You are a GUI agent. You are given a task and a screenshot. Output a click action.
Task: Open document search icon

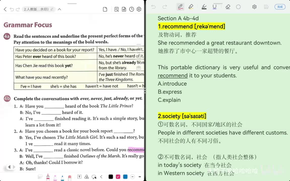[x=117, y=9]
